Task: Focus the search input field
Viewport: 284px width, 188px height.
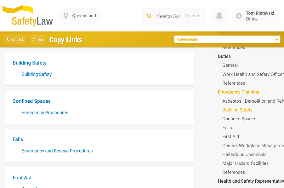Action: 168,16
